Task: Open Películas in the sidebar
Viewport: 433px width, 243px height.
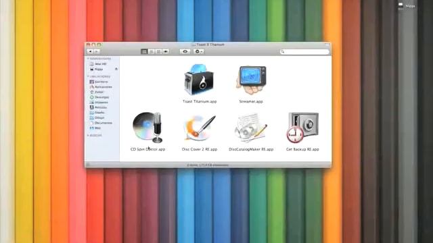Action: click(x=98, y=107)
